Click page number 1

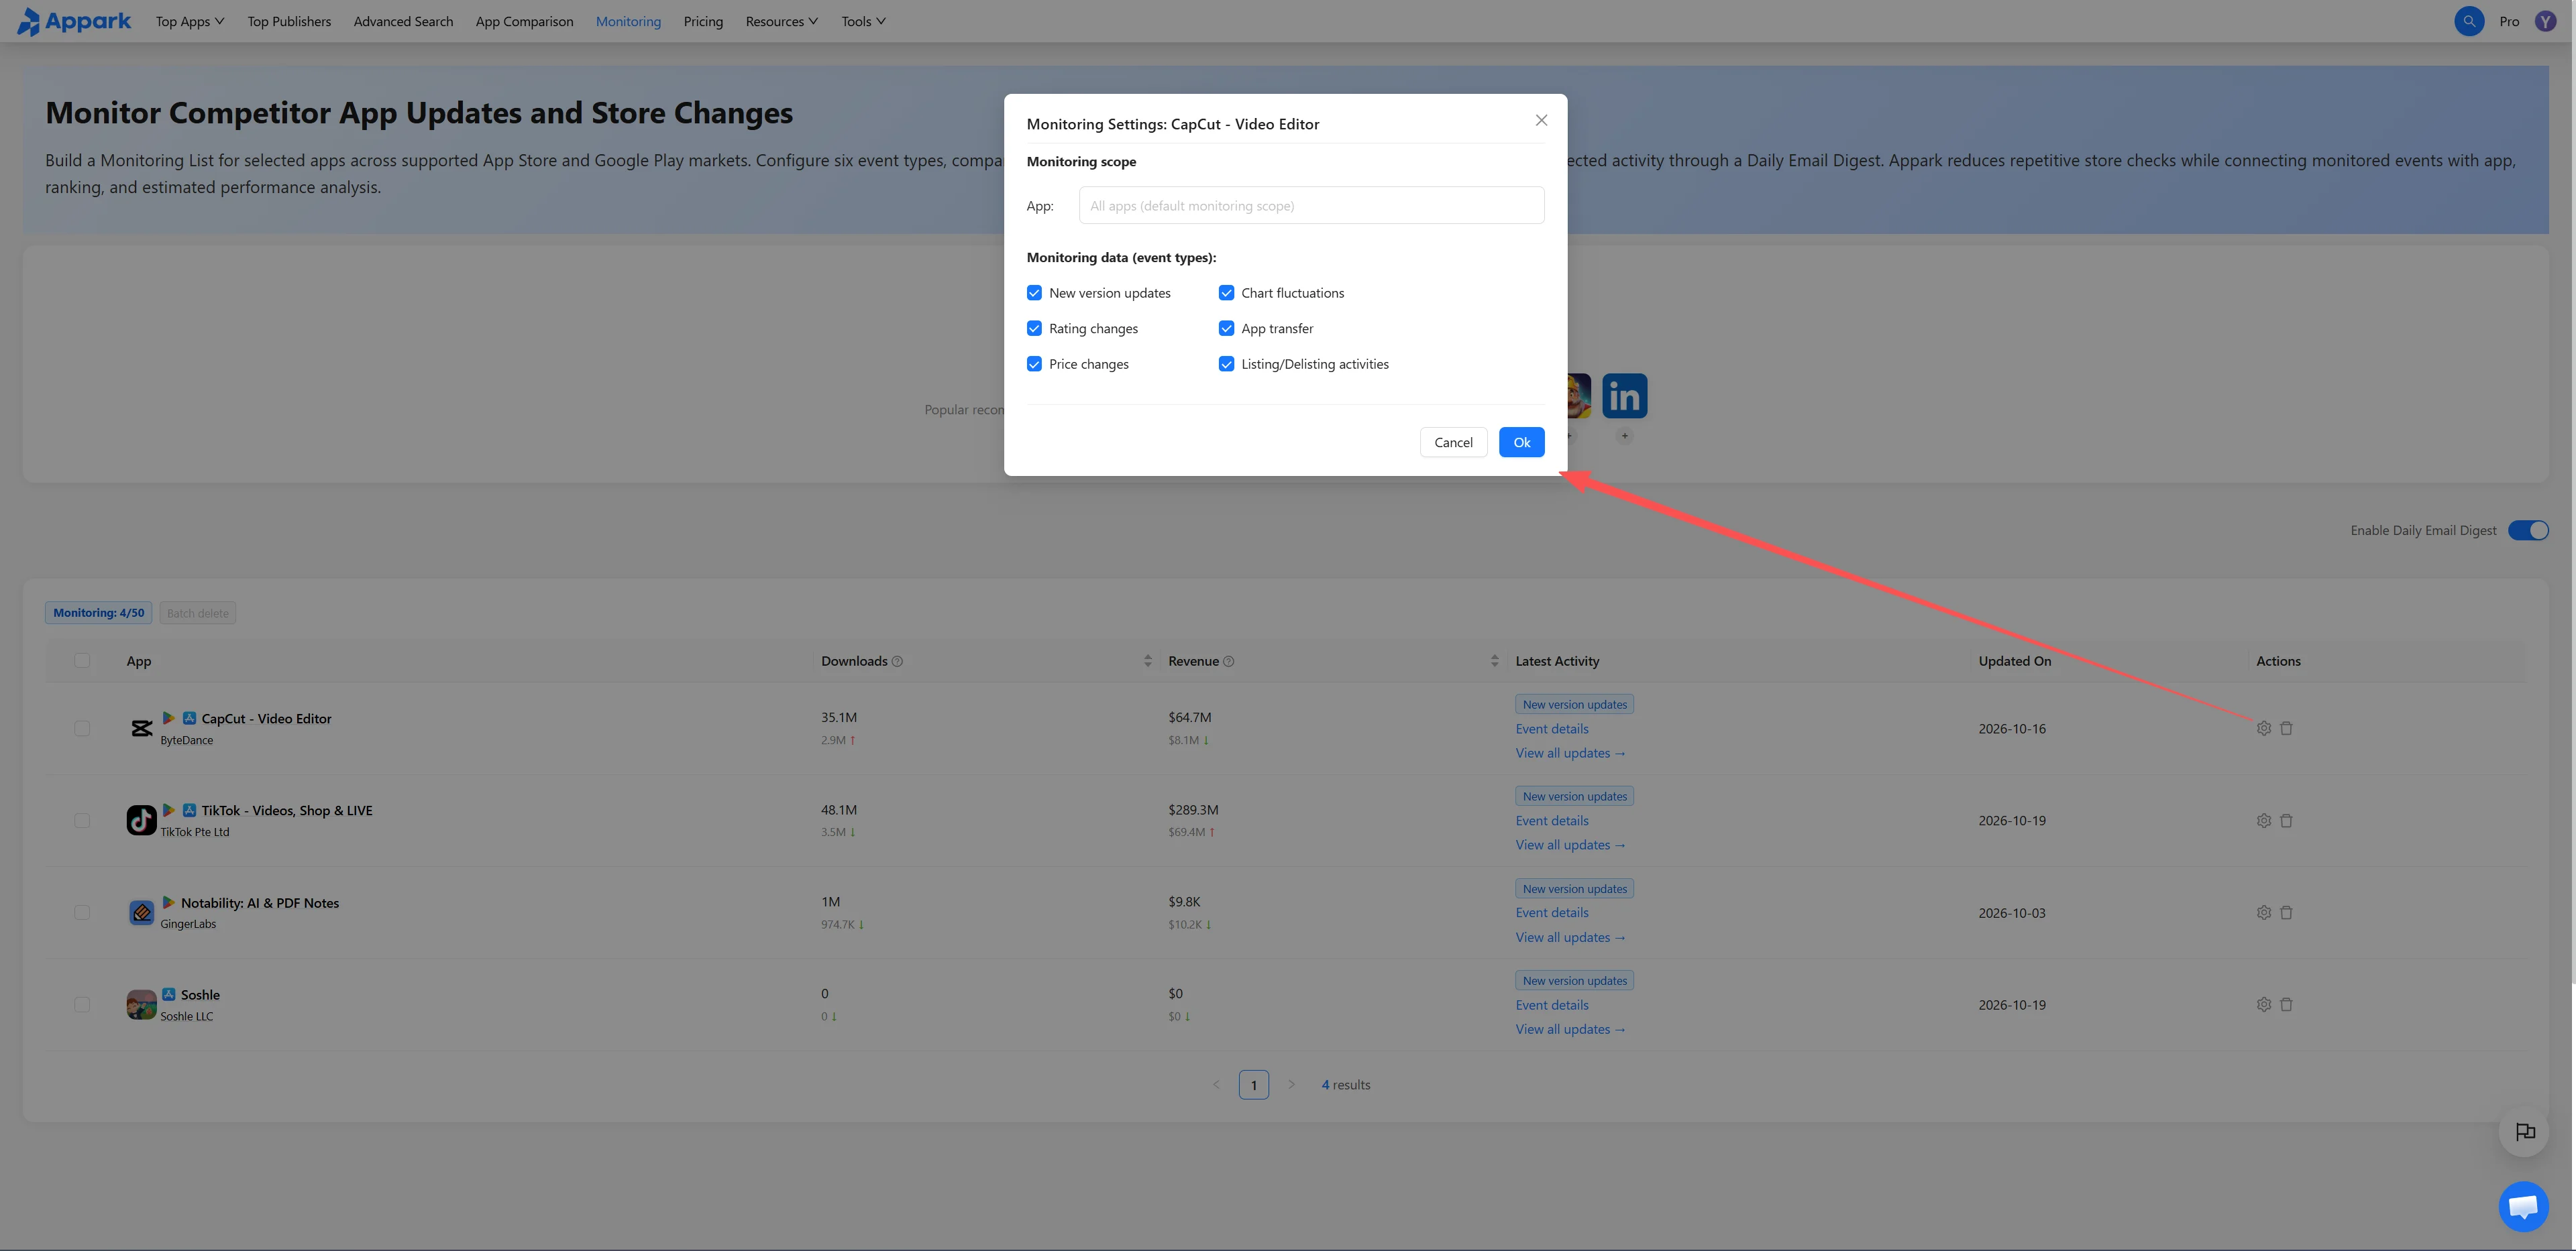(1253, 1085)
